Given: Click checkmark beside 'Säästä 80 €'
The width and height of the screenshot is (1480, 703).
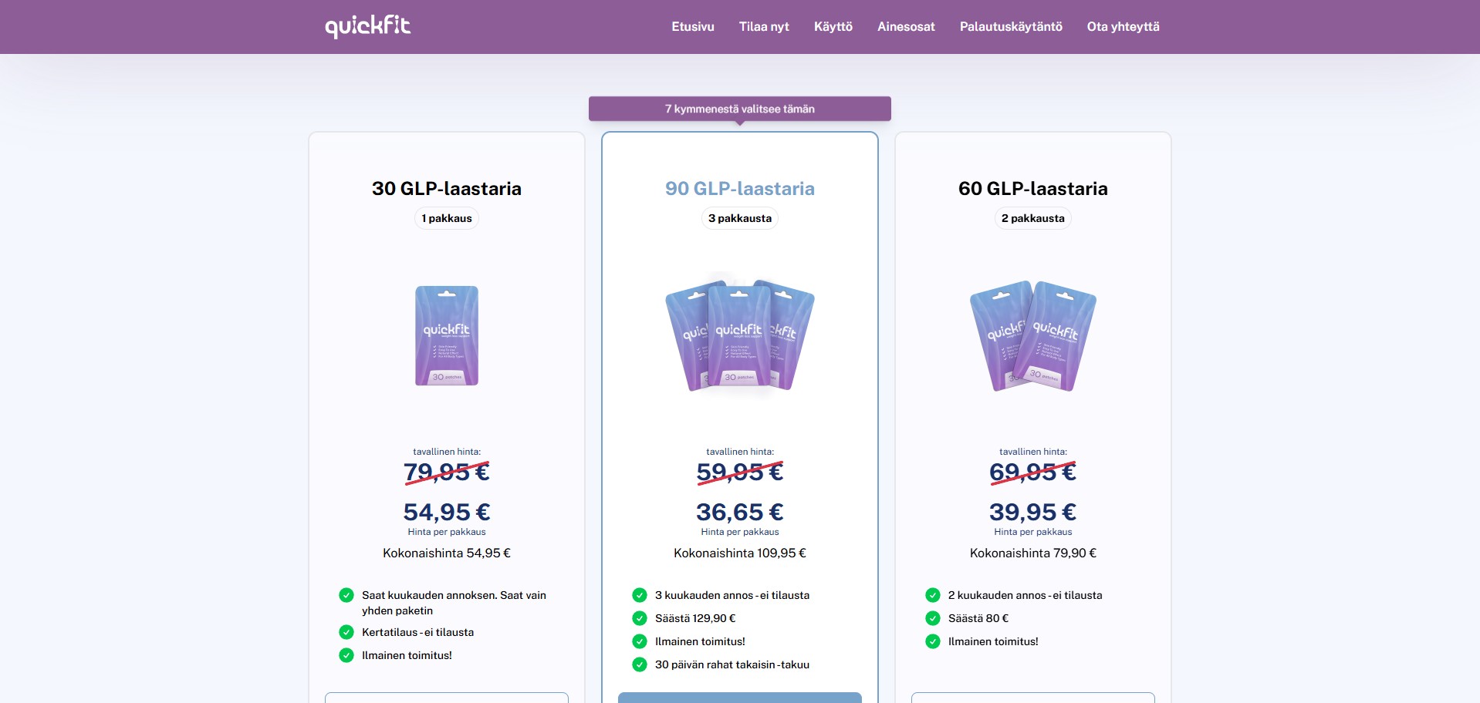Looking at the screenshot, I should tap(933, 618).
